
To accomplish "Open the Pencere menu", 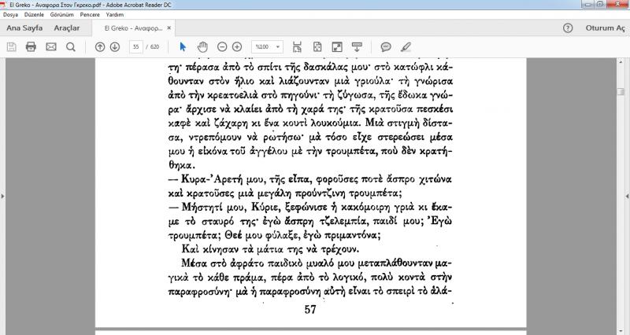I will click(90, 14).
